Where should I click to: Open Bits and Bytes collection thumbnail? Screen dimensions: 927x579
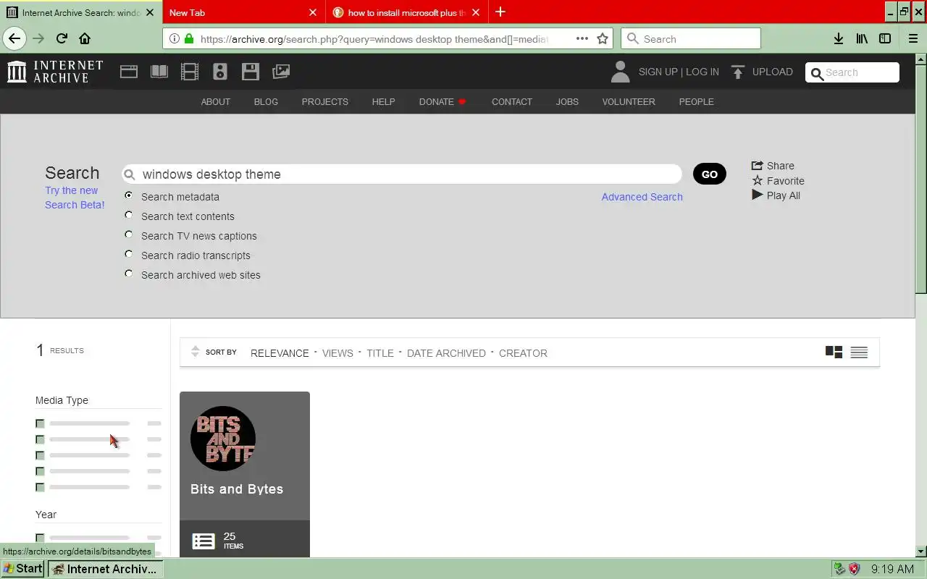(223, 439)
